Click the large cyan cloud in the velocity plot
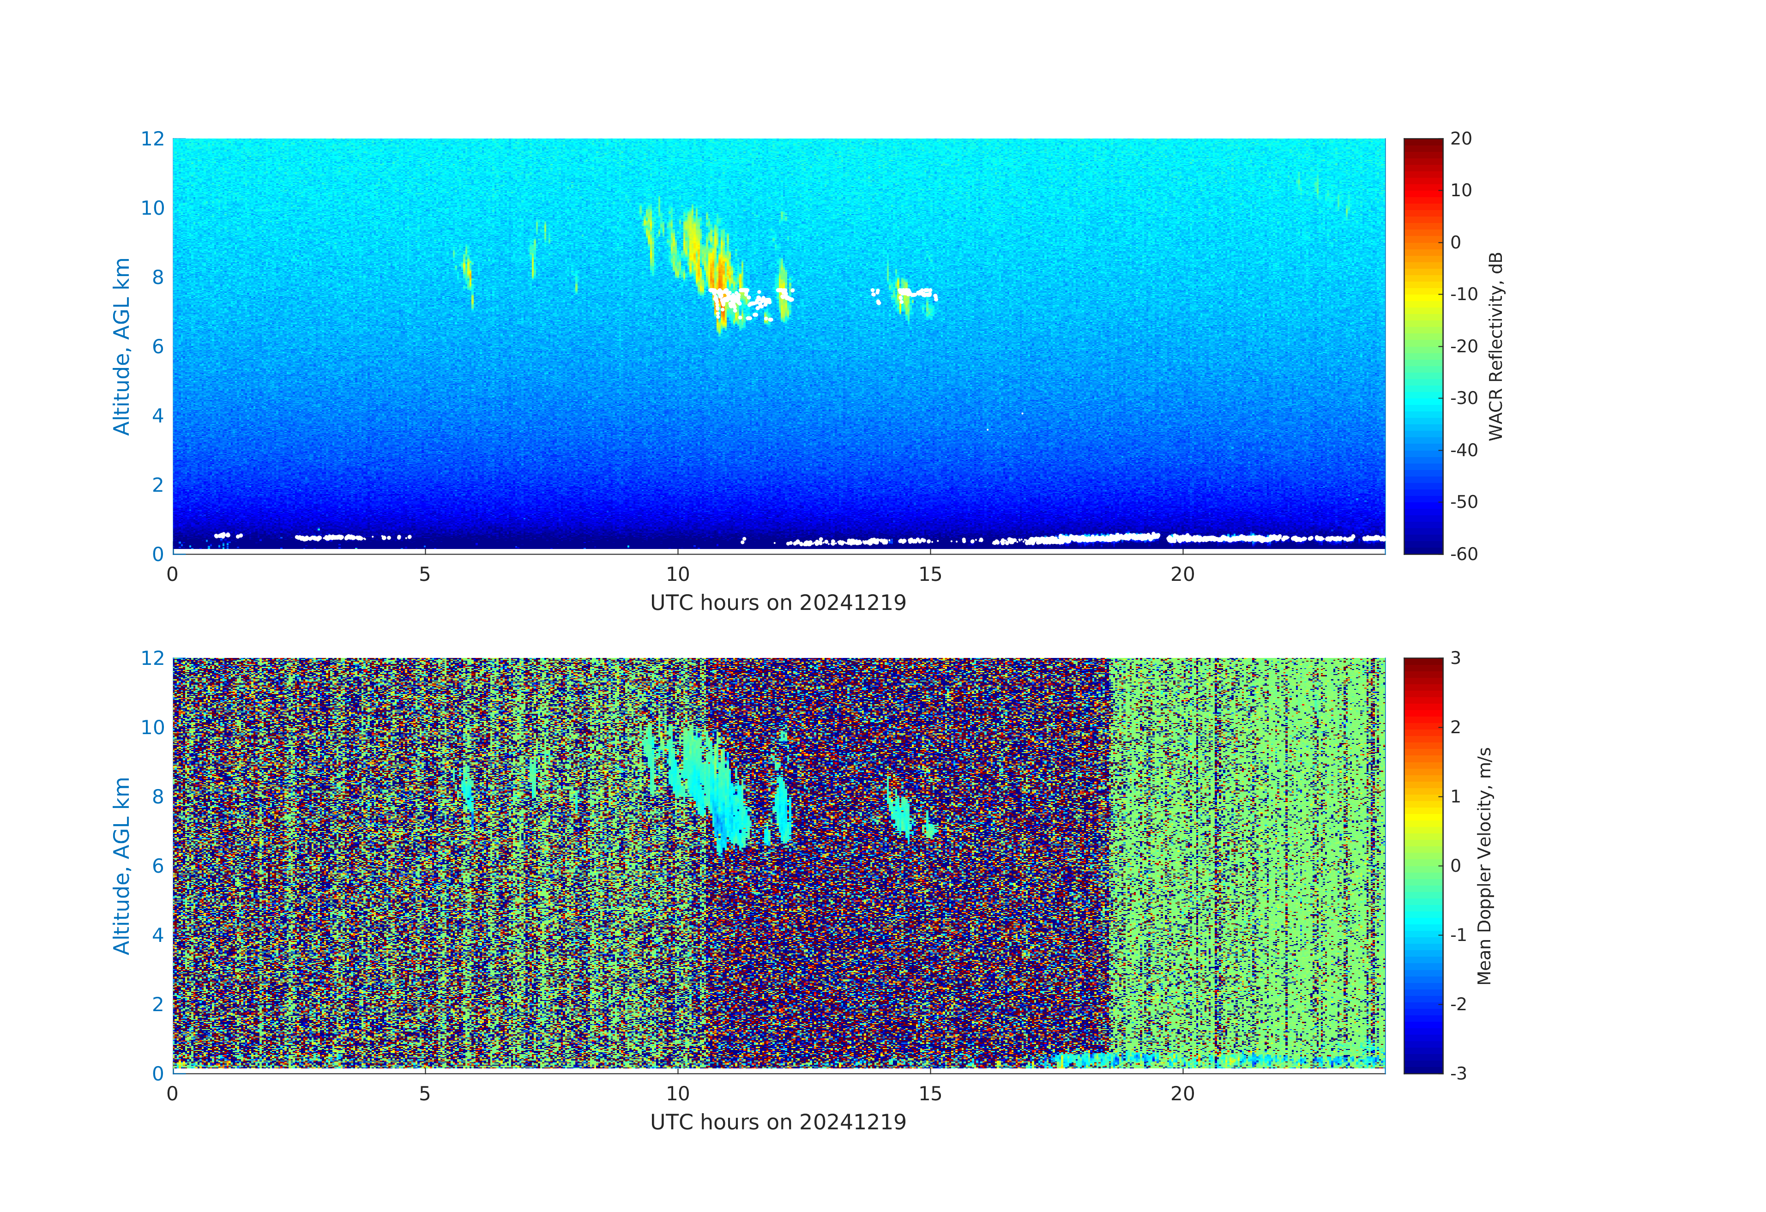The image size is (1766, 1212). pos(714,790)
